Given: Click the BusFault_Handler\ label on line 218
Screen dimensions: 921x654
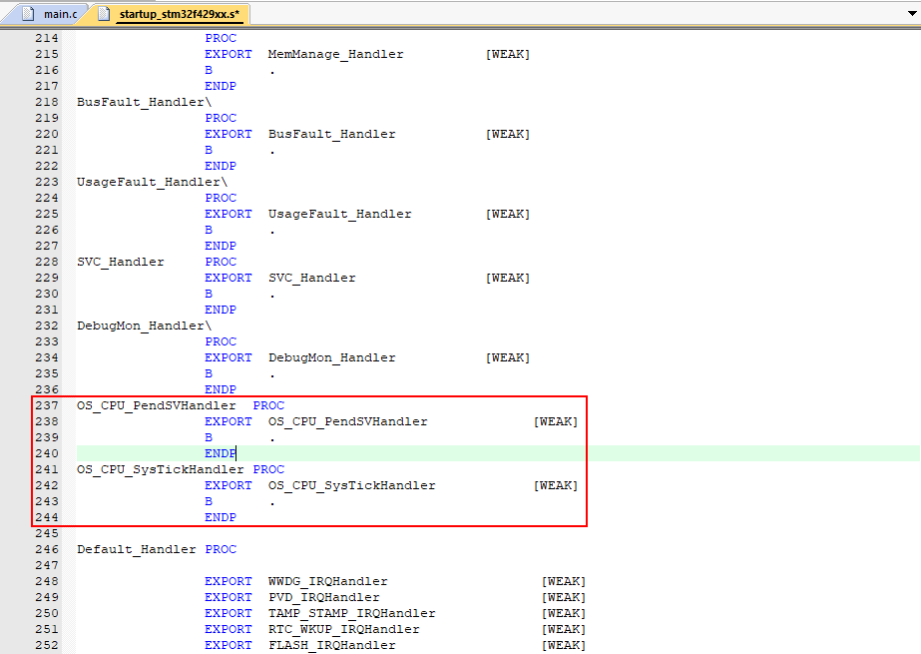Looking at the screenshot, I should [x=144, y=102].
